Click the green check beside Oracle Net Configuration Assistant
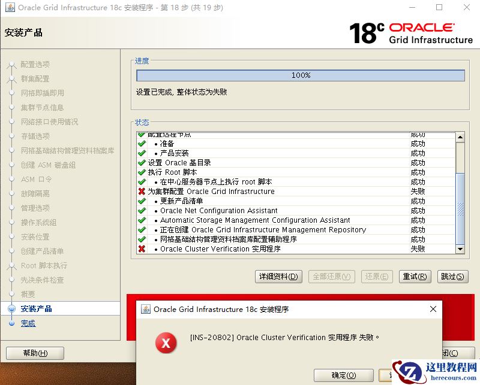 (x=142, y=211)
